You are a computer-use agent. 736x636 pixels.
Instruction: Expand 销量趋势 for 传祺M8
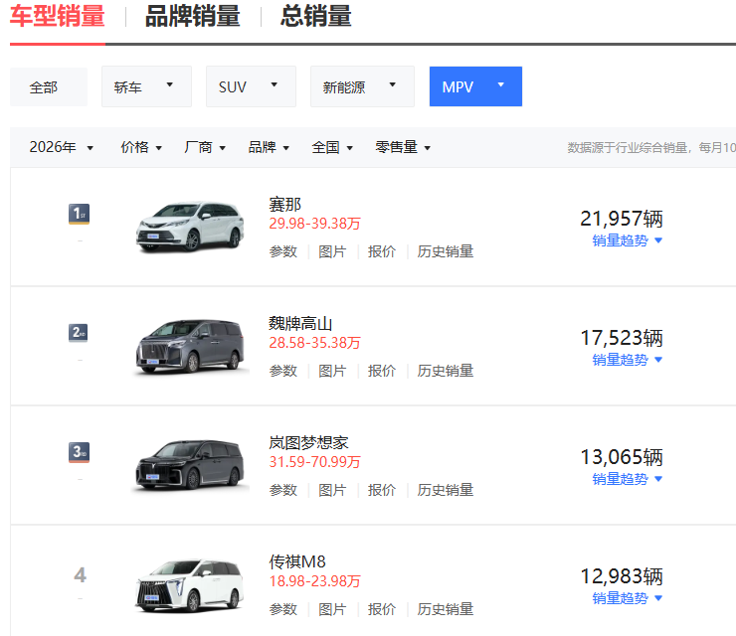click(x=628, y=598)
